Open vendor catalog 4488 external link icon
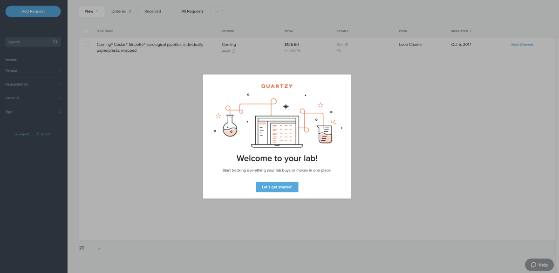Screen dimensions: 559x273 (233, 51)
